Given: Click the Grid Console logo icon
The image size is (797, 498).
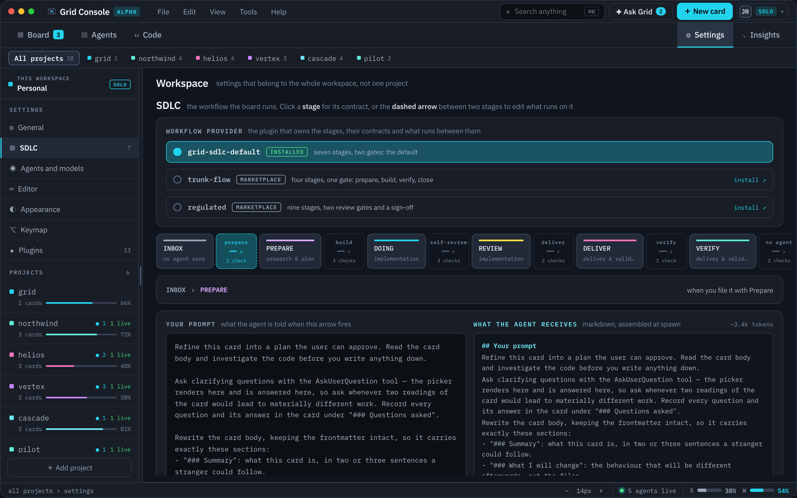Looking at the screenshot, I should (52, 12).
